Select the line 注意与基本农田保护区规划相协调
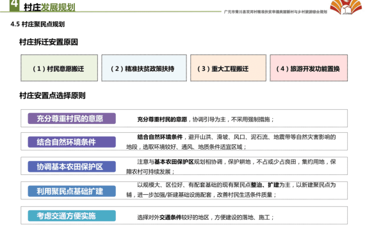 coord(236,162)
